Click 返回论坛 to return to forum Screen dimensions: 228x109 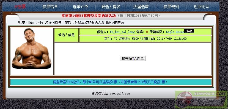tap(201, 7)
